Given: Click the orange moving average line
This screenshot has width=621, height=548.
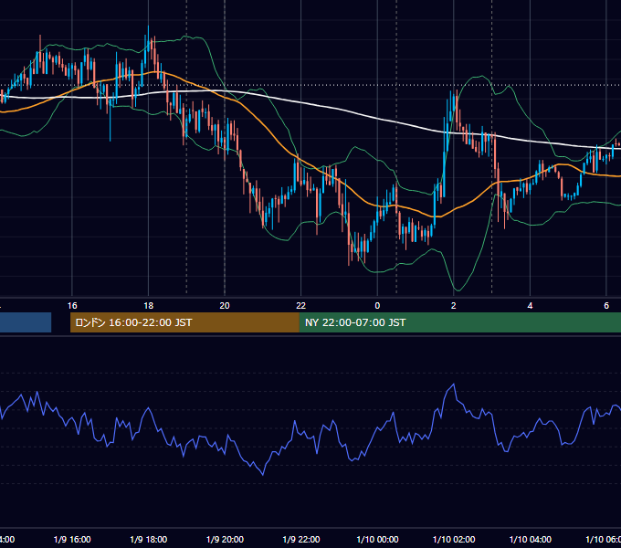Looking at the screenshot, I should (269, 131).
